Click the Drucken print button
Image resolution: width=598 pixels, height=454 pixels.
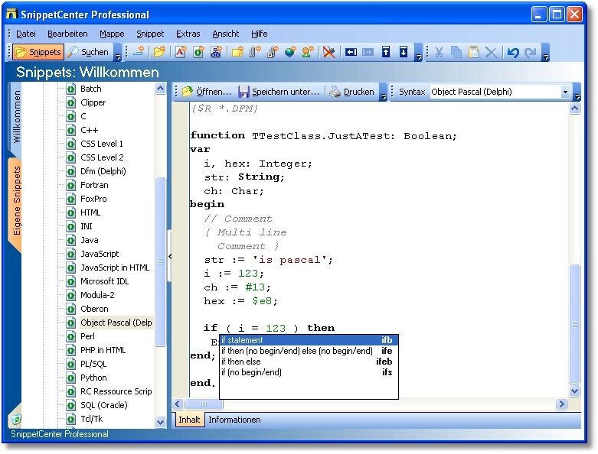point(351,92)
